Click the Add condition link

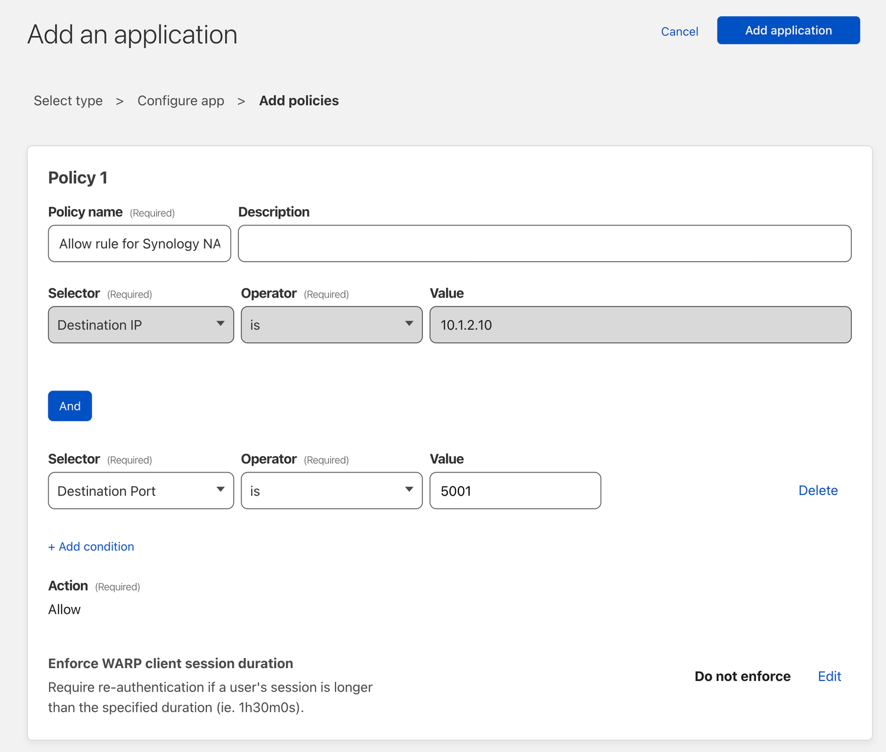coord(91,546)
